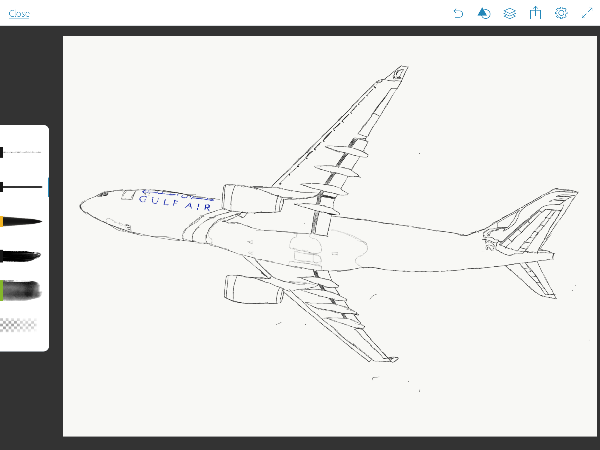Select the solid black pen brush
600x450 pixels.
[x=23, y=187]
